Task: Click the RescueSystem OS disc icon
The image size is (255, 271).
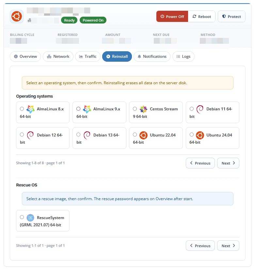Action: pyautogui.click(x=30, y=218)
